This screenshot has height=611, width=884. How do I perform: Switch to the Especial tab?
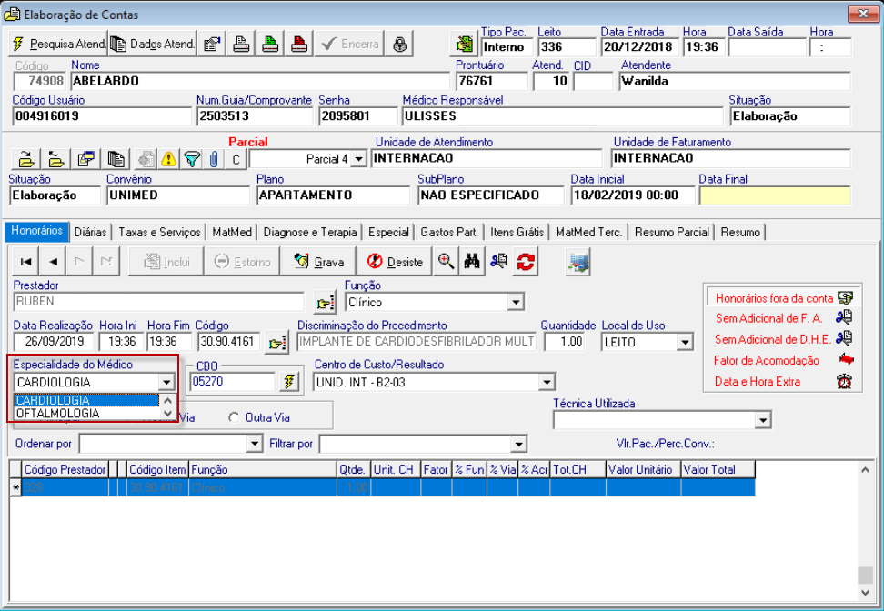point(388,232)
